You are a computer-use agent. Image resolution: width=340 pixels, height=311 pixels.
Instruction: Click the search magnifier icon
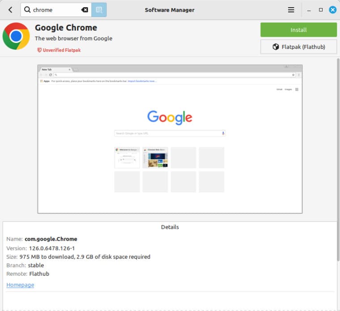[x=27, y=9]
